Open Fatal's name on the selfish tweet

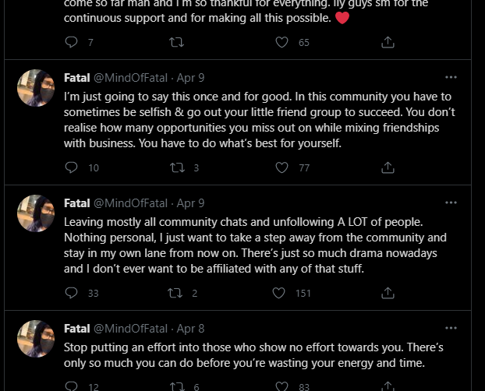[76, 78]
